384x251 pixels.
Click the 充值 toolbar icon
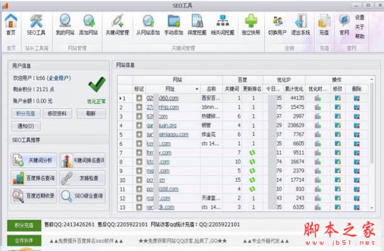pyautogui.click(x=324, y=24)
